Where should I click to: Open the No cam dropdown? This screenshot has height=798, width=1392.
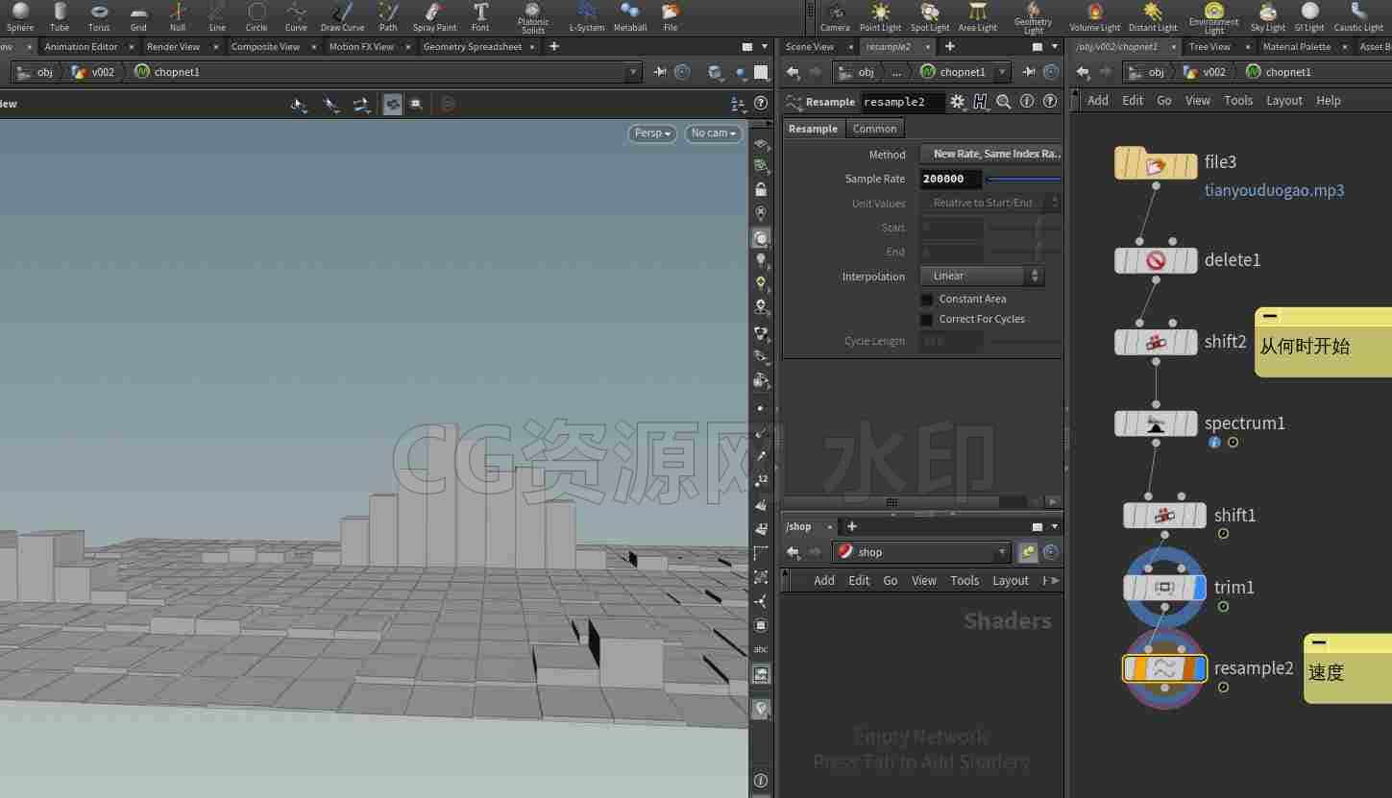[714, 133]
